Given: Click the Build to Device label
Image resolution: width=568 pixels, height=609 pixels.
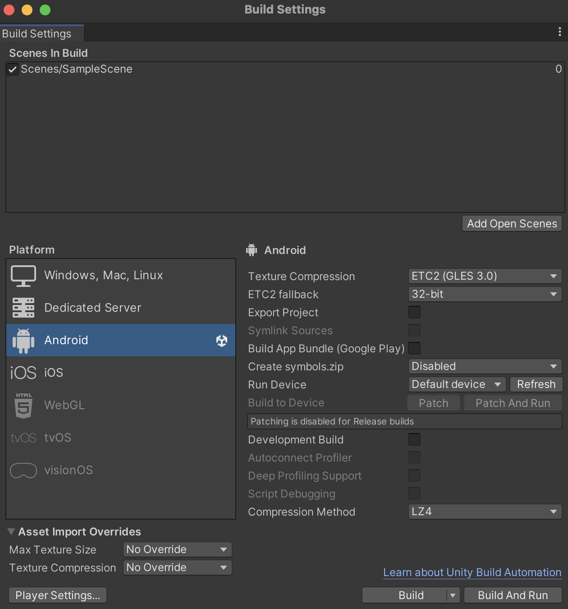Looking at the screenshot, I should (286, 403).
